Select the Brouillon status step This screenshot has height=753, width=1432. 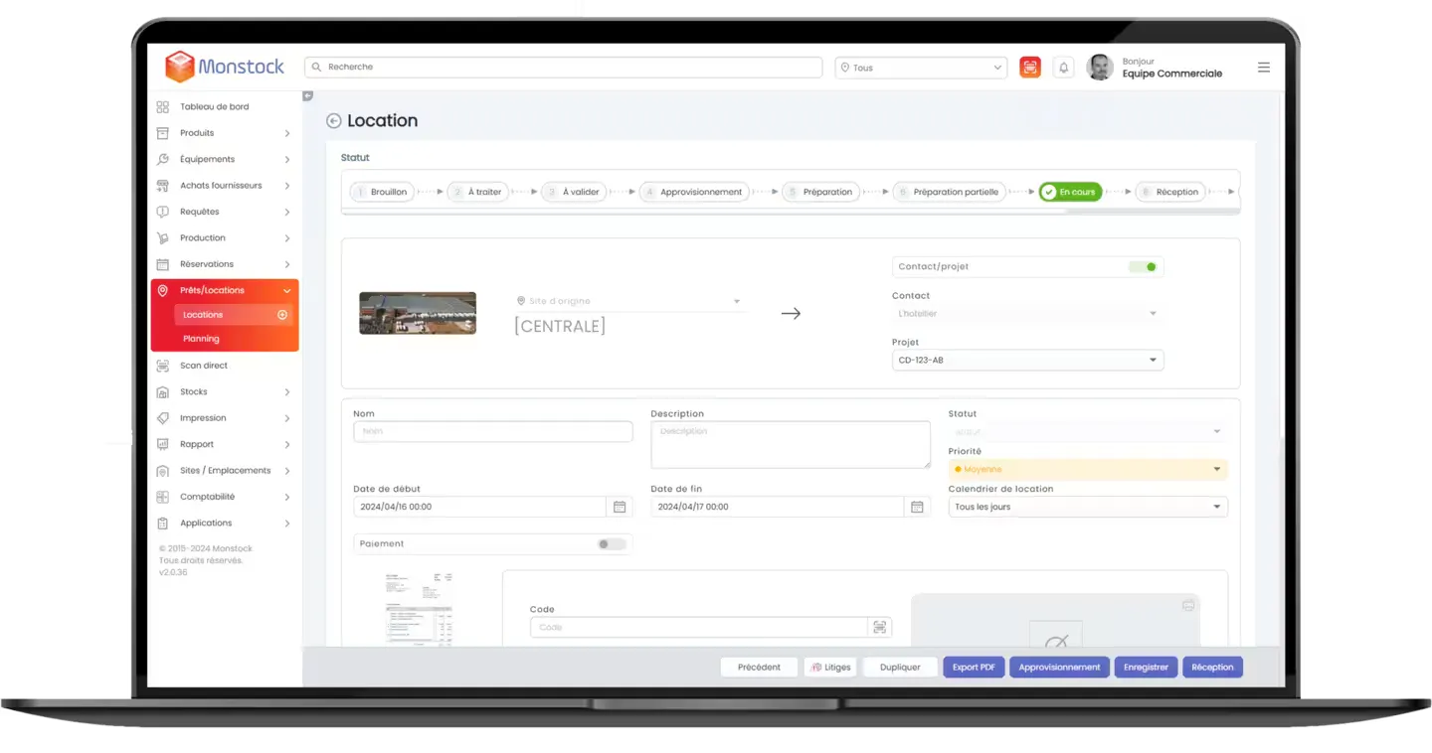pyautogui.click(x=381, y=192)
